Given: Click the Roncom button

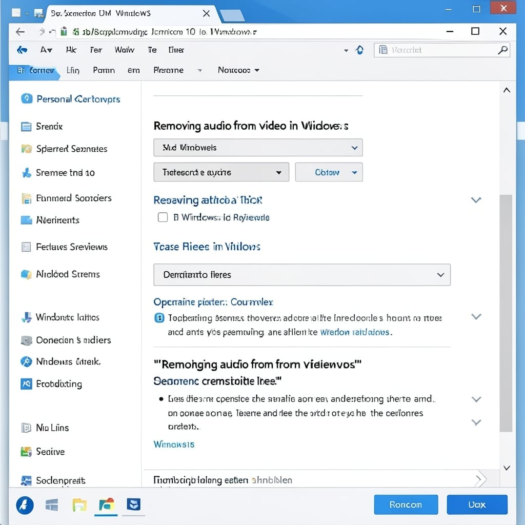Looking at the screenshot, I should pos(406,504).
